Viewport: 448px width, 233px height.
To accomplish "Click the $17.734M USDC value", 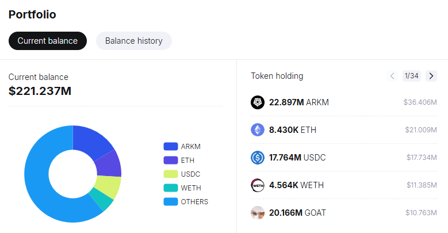I will 422,158.
